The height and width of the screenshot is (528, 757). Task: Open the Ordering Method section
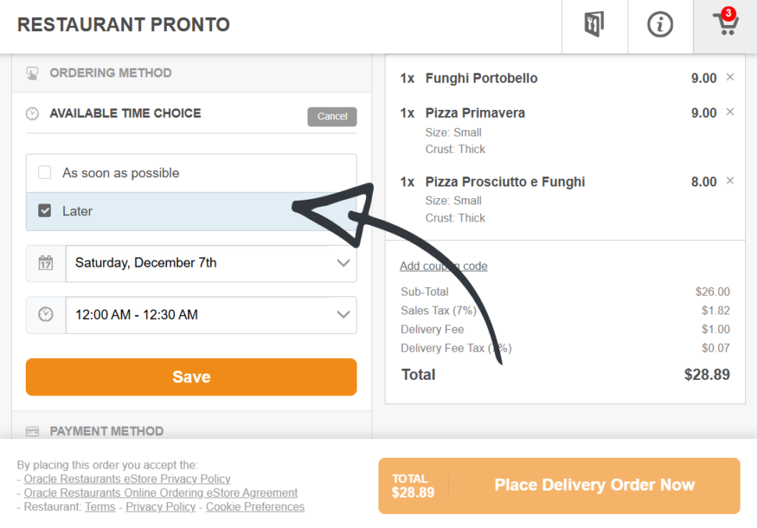111,73
